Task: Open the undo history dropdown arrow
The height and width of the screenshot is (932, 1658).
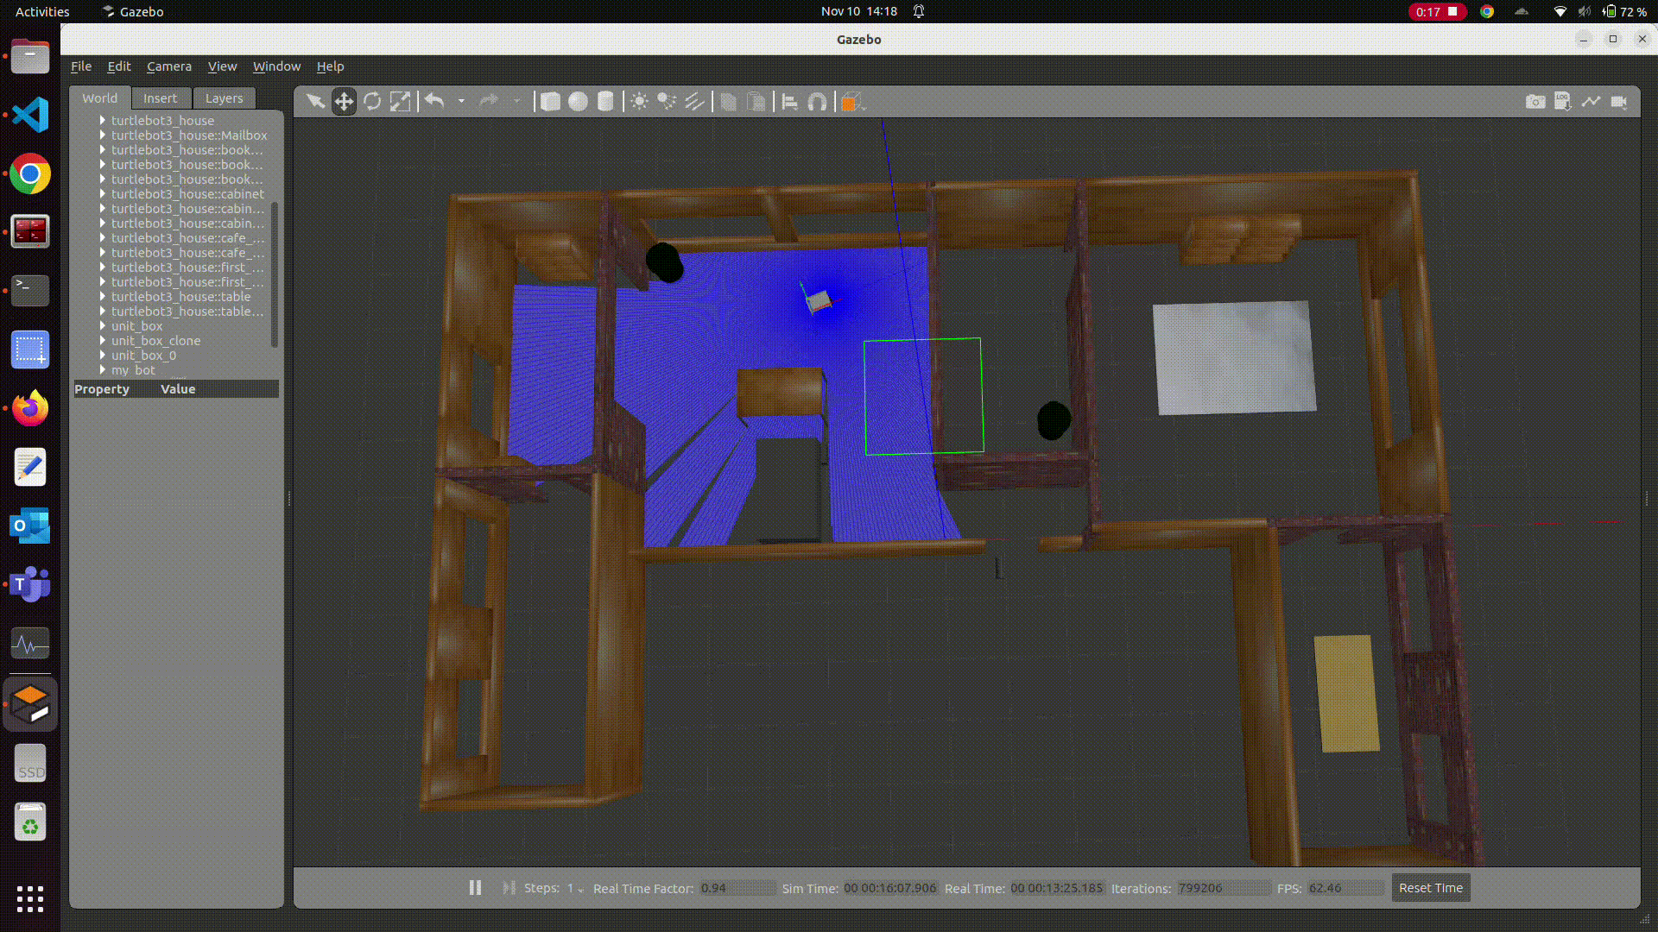Action: point(461,102)
